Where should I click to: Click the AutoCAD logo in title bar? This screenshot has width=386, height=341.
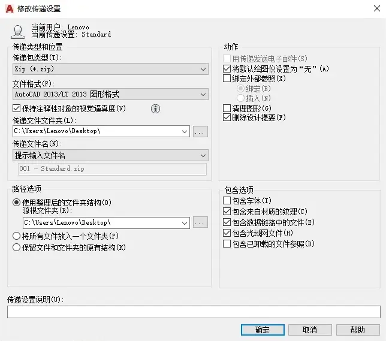[10, 9]
